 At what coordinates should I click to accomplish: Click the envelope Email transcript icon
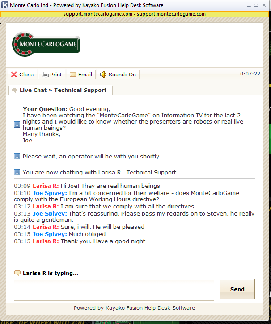click(73, 75)
